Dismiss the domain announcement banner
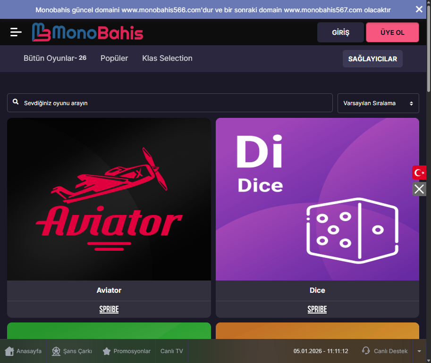This screenshot has height=363, width=431. pos(419,9)
